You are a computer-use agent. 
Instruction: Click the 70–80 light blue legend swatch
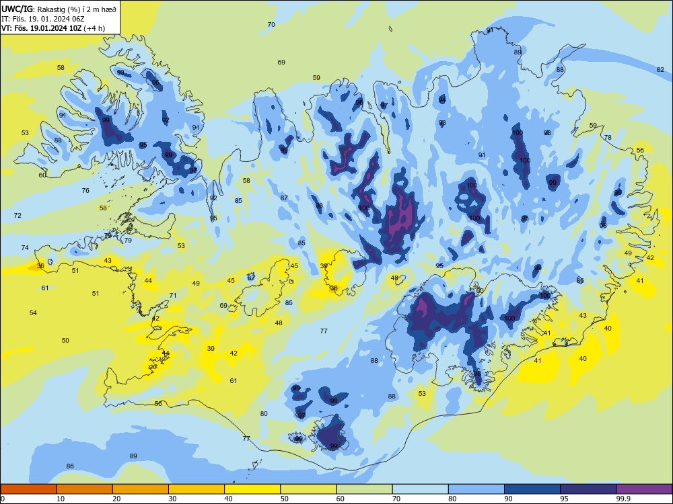420,489
